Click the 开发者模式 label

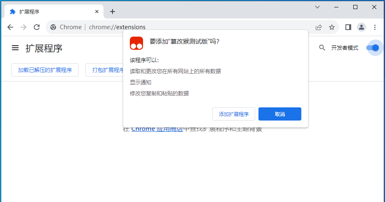345,48
